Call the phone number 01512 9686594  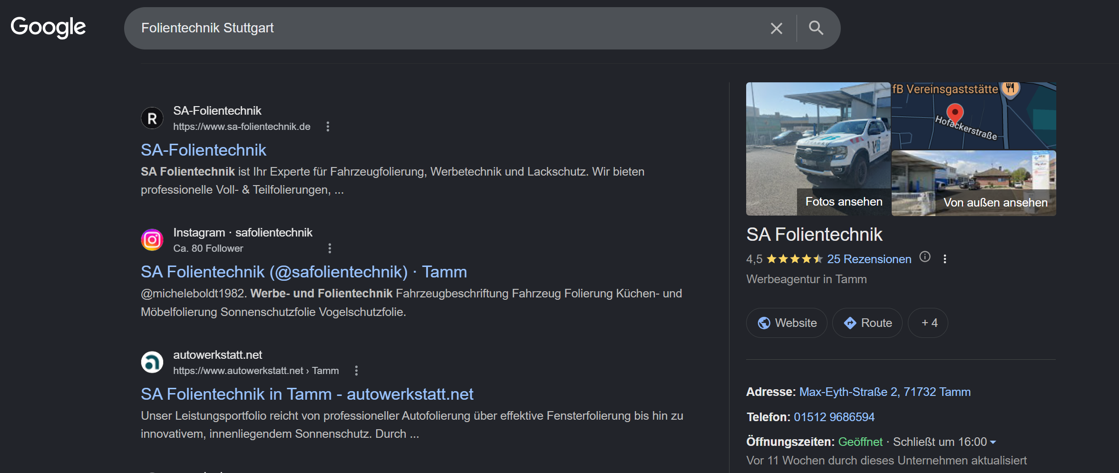tap(834, 417)
